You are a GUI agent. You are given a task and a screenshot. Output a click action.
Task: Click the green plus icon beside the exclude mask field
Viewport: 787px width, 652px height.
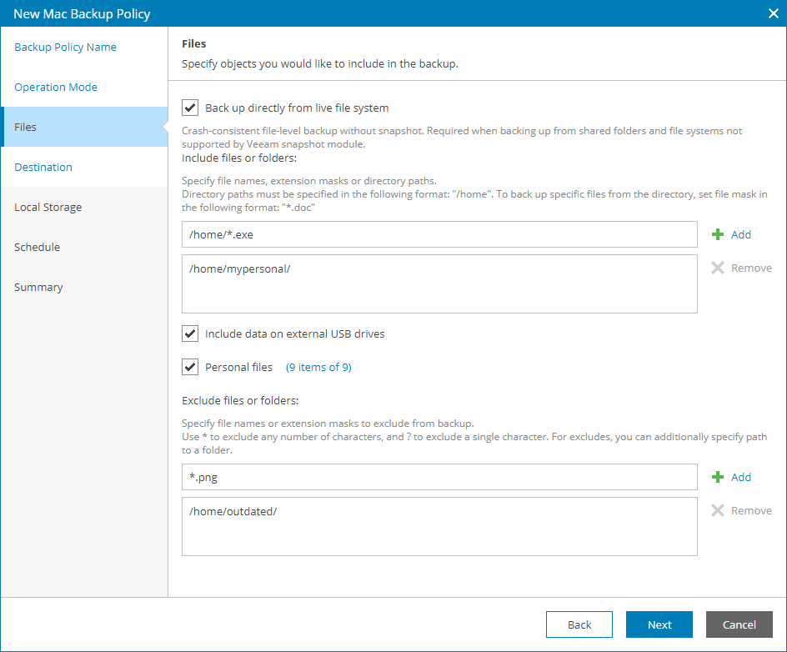click(718, 478)
